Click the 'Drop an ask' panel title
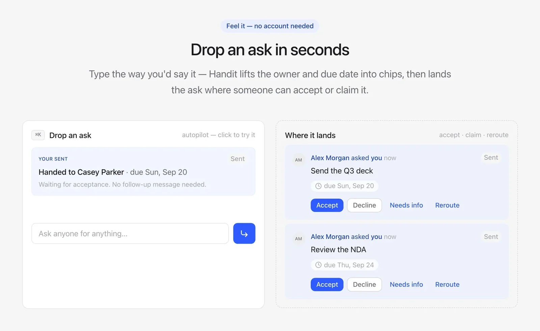Viewport: 540px width, 331px height. [70, 135]
